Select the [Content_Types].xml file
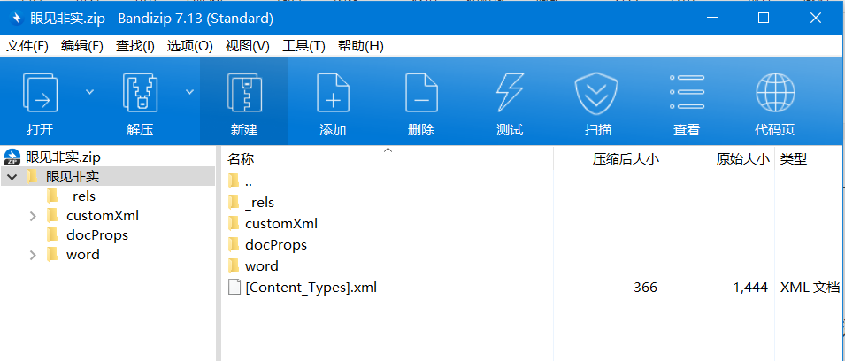 [x=311, y=288]
